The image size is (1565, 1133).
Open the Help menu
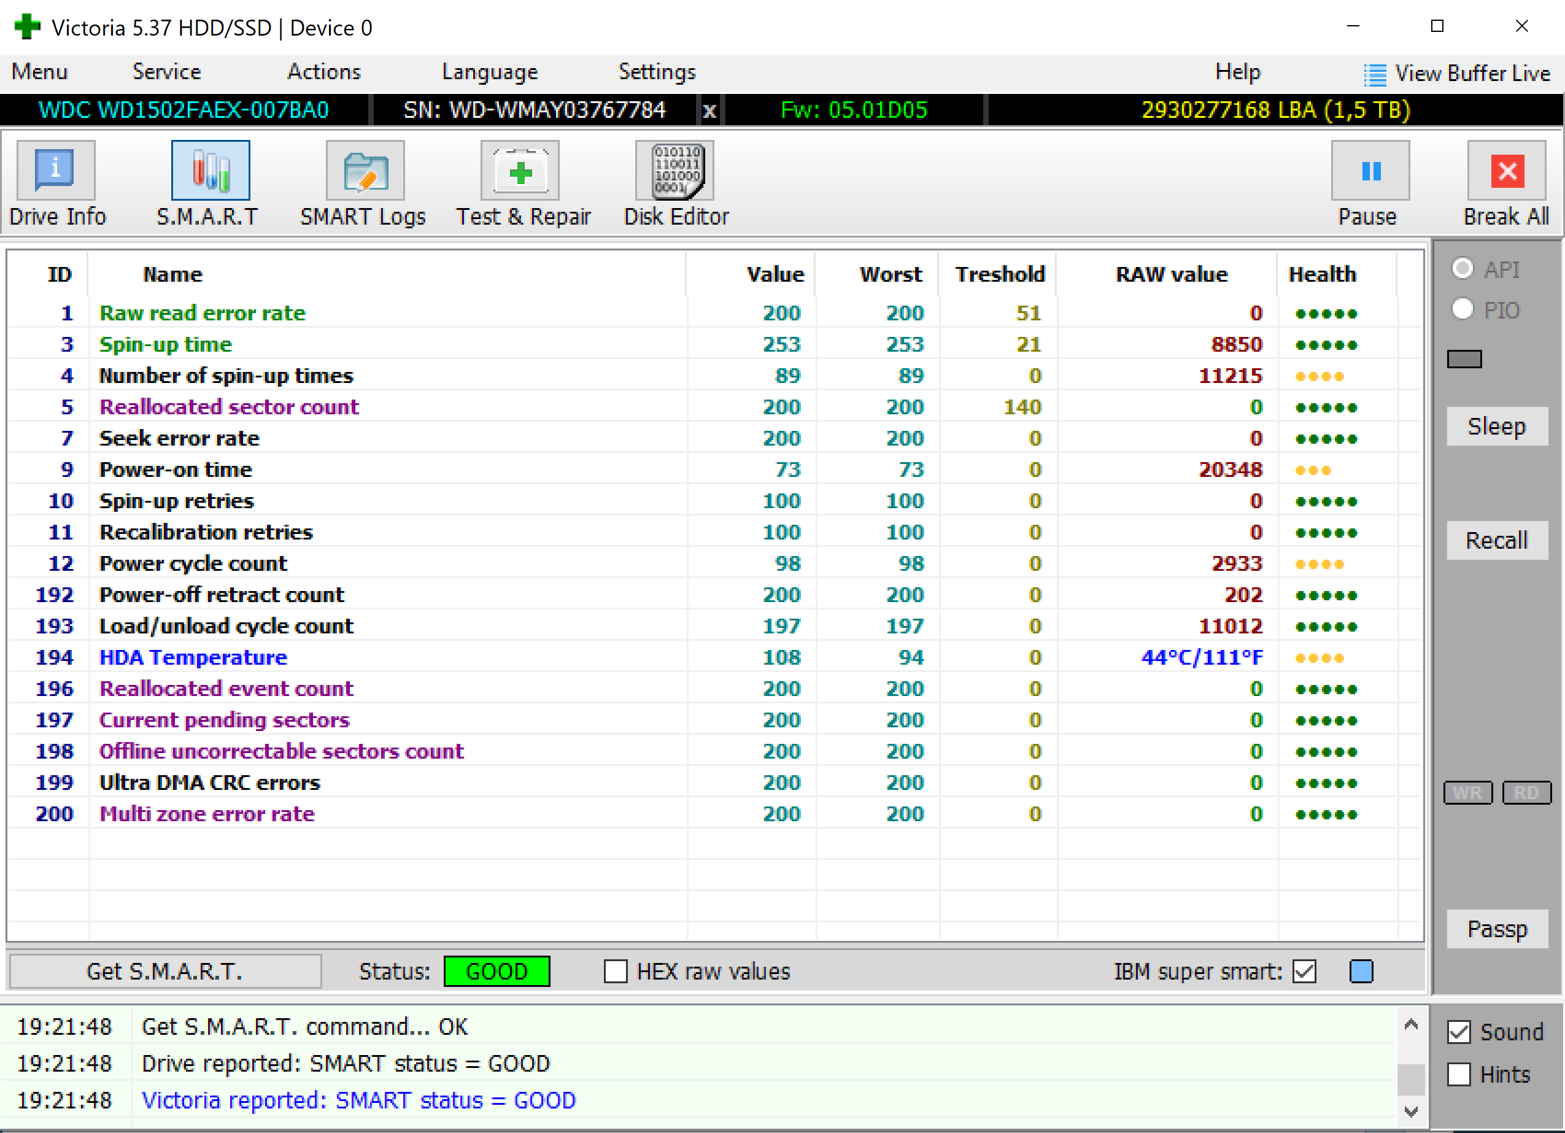[x=1237, y=72]
